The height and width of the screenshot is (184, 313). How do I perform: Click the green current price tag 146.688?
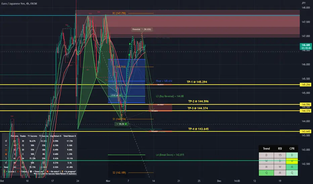coord(306,47)
